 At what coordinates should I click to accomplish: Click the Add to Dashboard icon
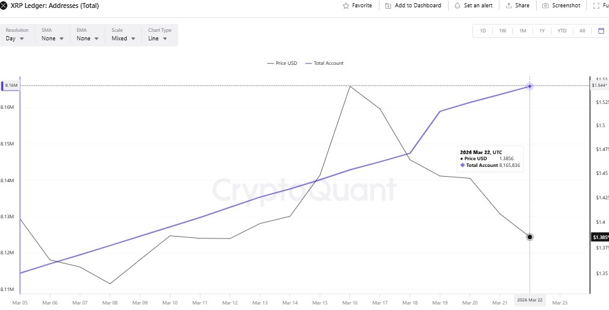(388, 6)
